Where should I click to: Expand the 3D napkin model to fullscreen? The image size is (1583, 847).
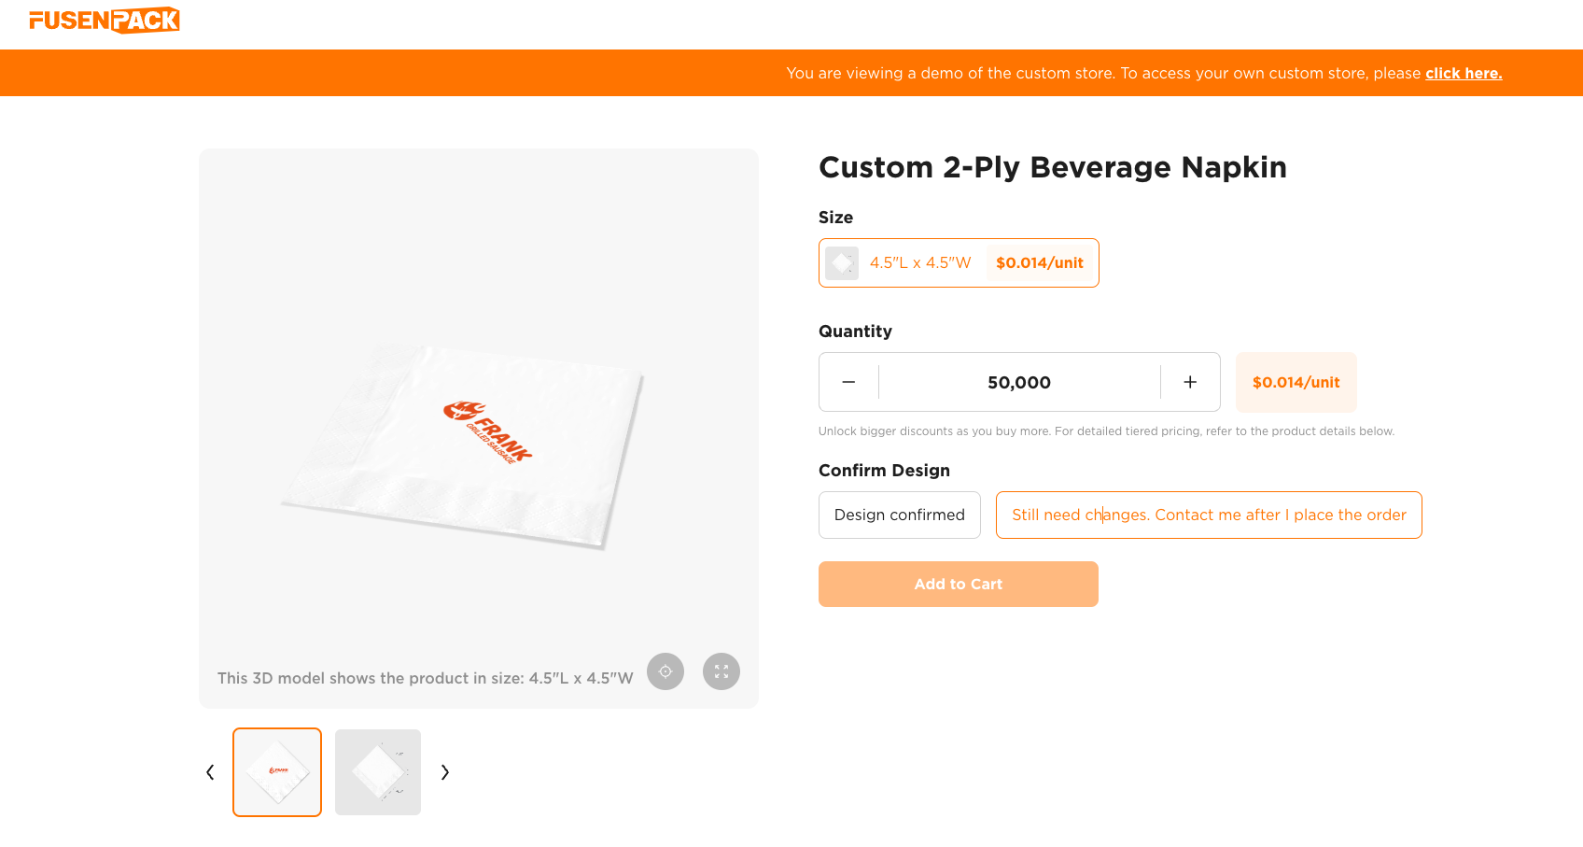721,671
